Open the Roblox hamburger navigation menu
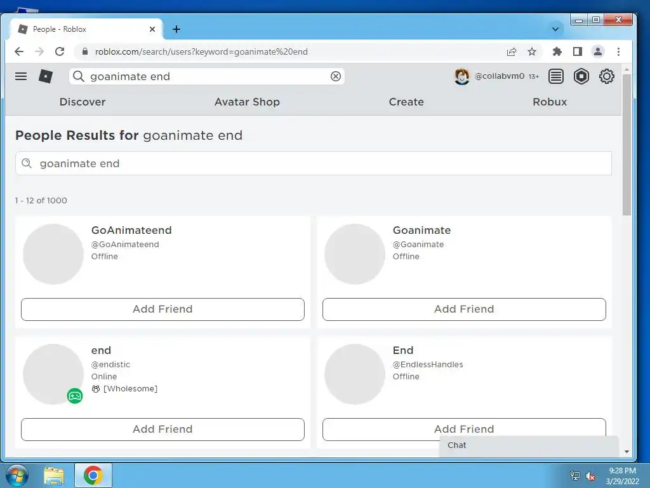Viewport: 650px width, 488px height. (21, 76)
